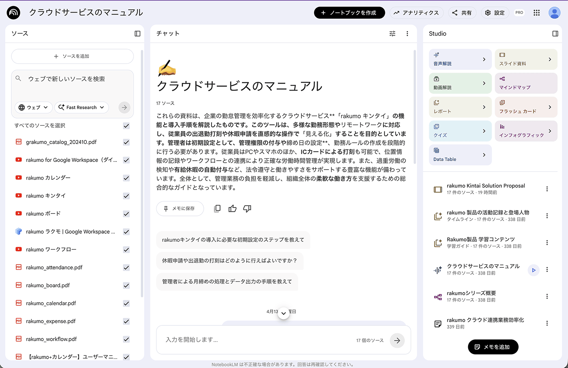Viewport: 568px width, 368px height.
Task: Expand スライド資料 options arrow
Action: (x=550, y=59)
